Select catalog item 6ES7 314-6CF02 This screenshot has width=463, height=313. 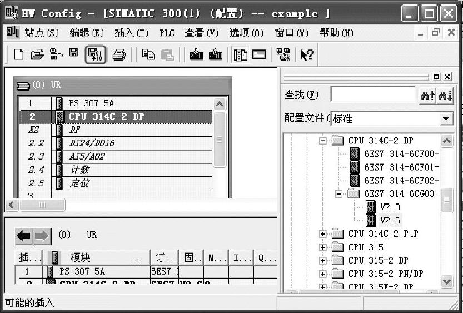[x=395, y=181]
